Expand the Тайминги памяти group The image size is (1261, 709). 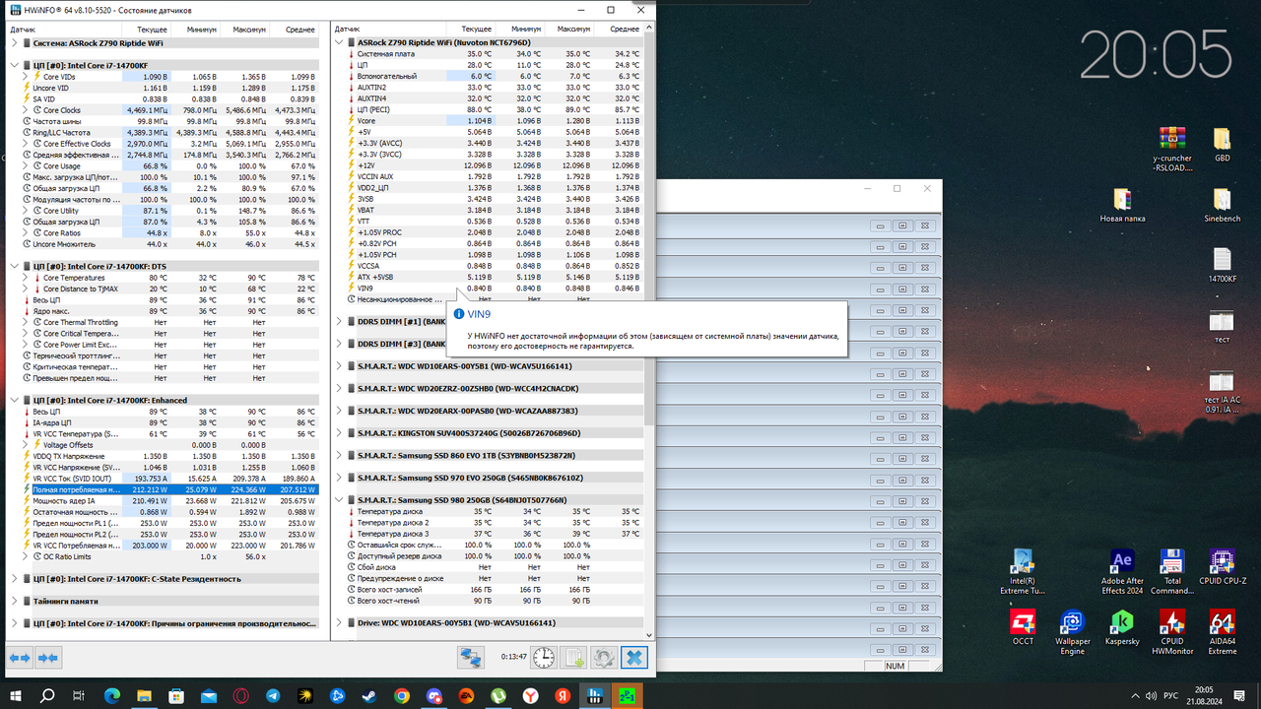(14, 601)
